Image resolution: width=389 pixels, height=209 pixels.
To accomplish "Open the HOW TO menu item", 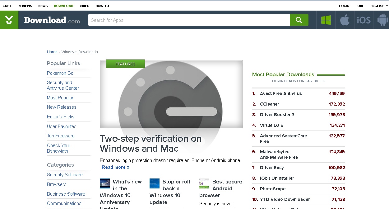I will click(x=102, y=6).
